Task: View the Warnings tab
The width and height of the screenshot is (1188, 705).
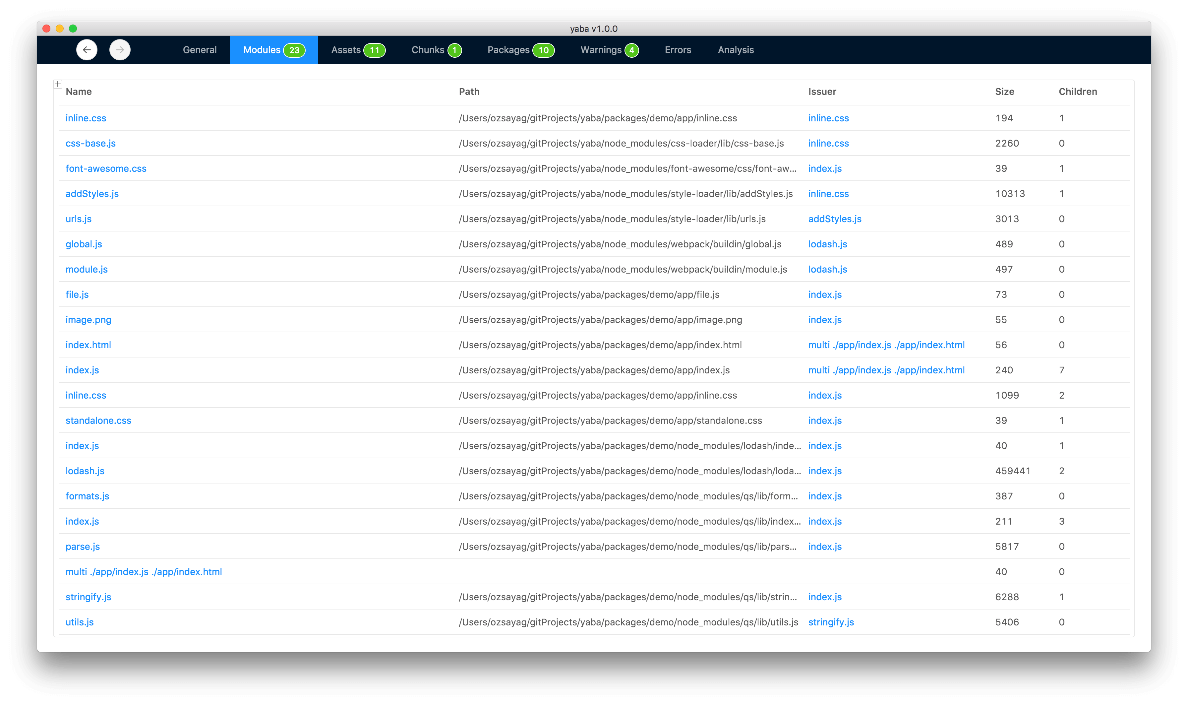Action: [609, 50]
